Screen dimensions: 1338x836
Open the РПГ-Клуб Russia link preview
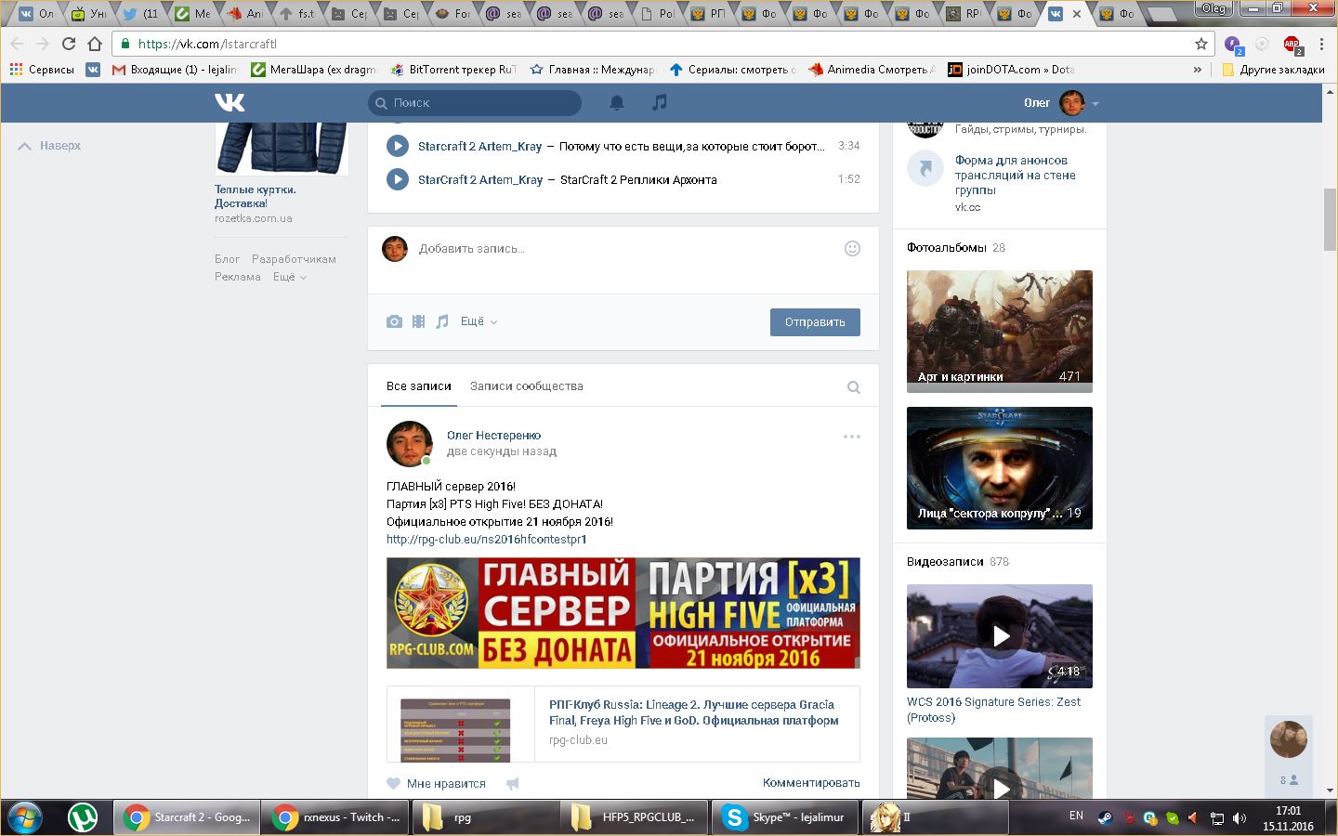(623, 724)
